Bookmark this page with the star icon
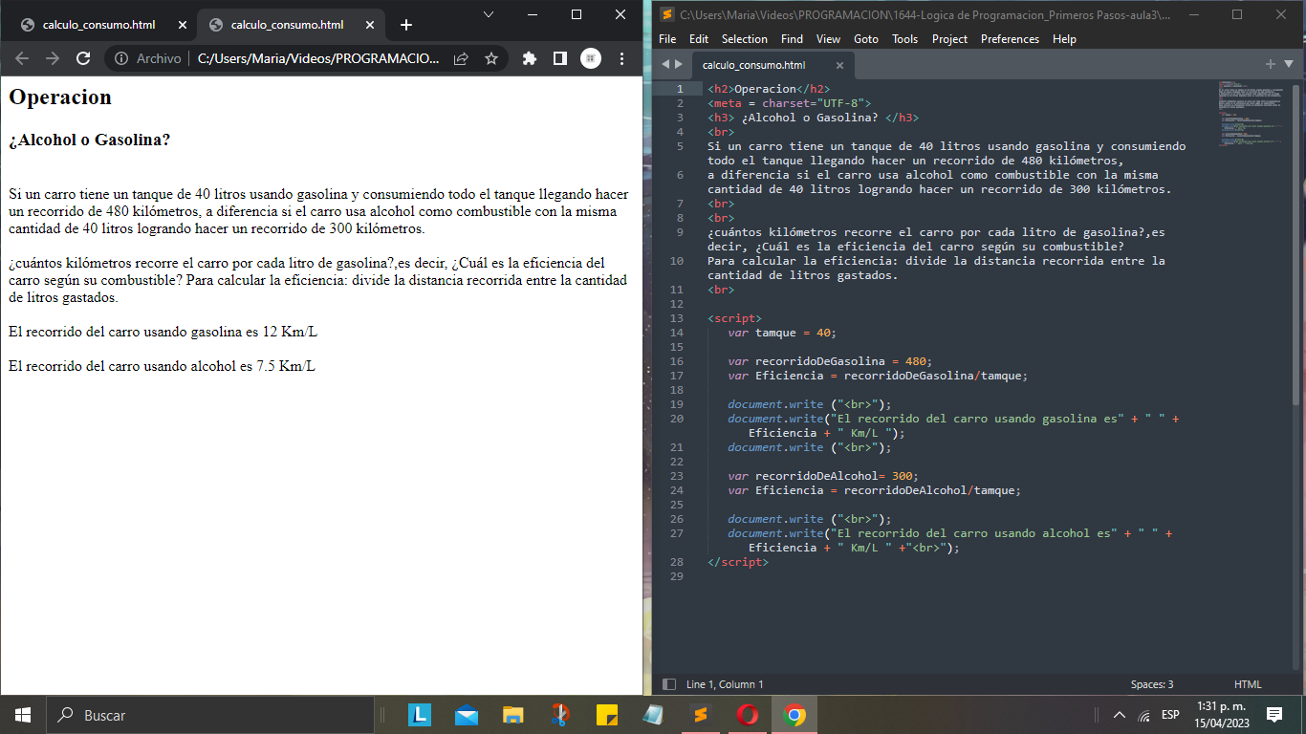Viewport: 1306px width, 734px height. 491,58
